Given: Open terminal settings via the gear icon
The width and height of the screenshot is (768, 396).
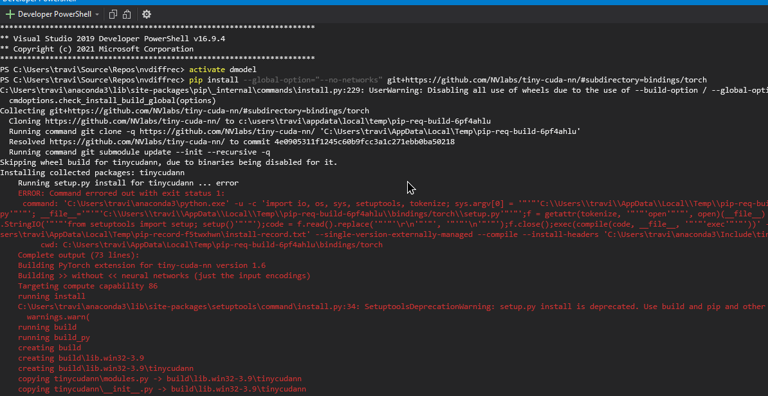Looking at the screenshot, I should click(146, 14).
